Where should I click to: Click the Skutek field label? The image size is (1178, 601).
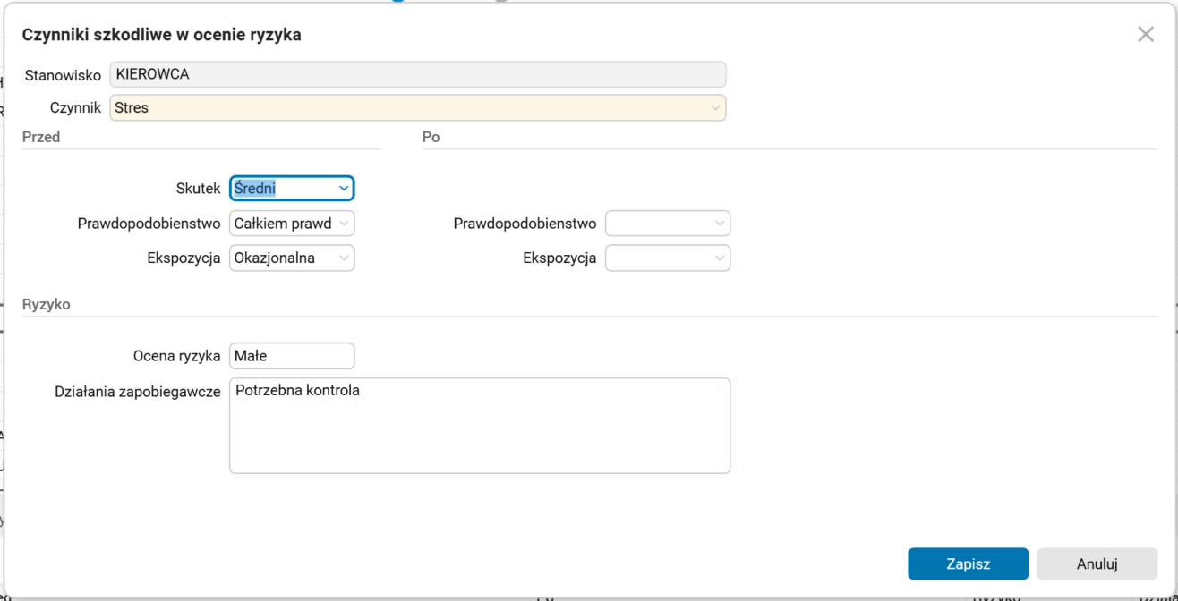click(198, 189)
